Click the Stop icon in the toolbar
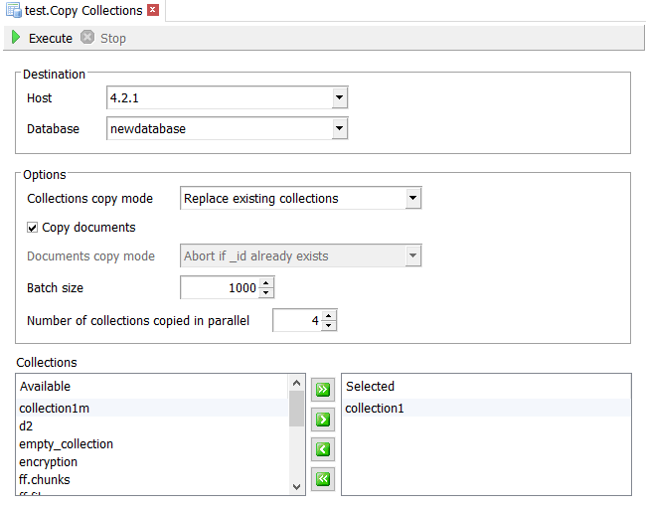The width and height of the screenshot is (646, 507). 87,38
